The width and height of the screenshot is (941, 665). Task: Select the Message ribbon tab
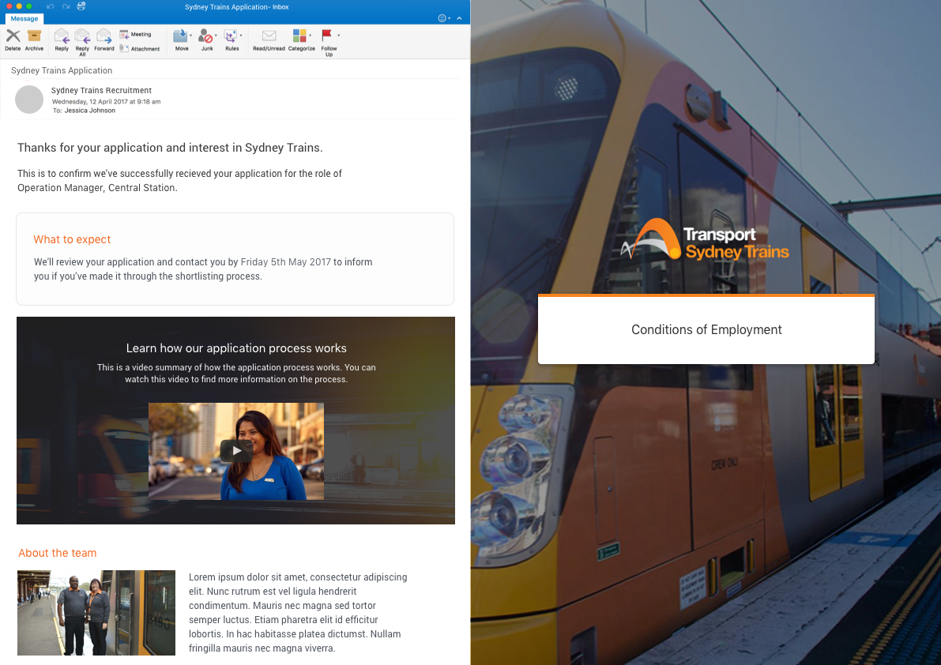(x=24, y=19)
